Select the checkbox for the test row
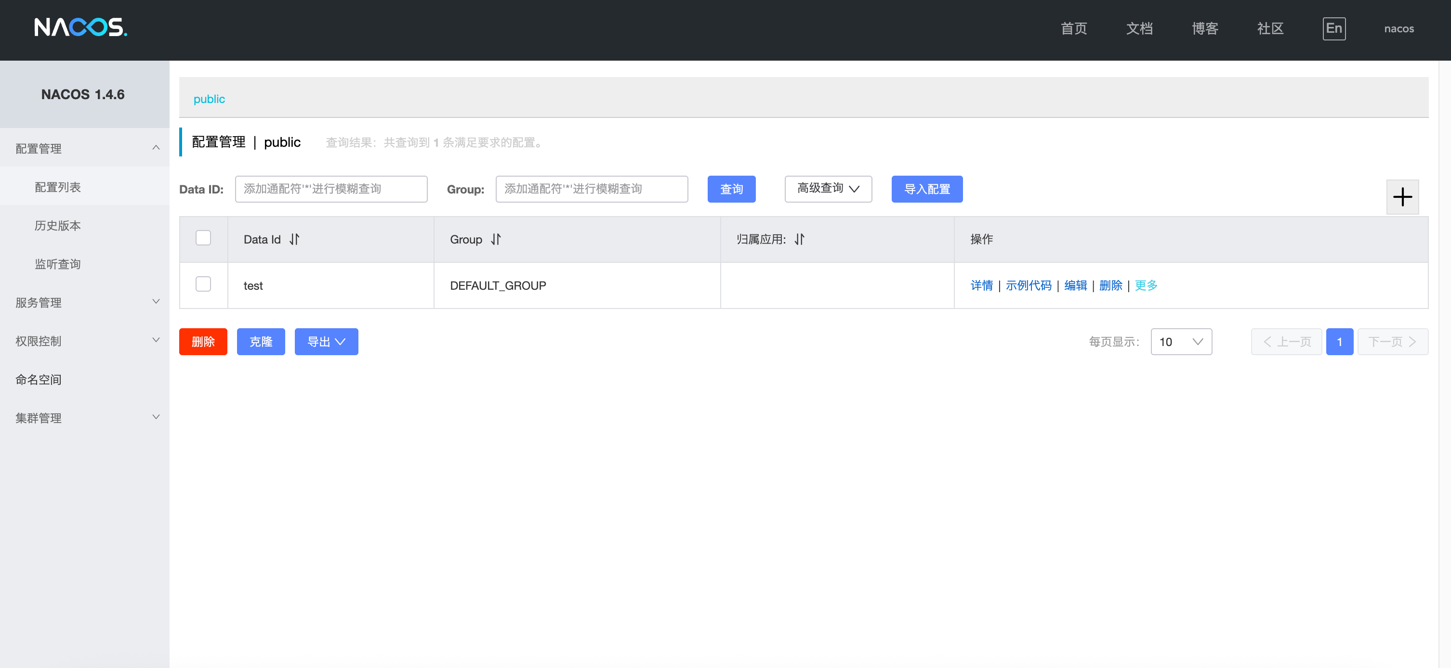Screen dimensions: 1451x668 point(203,284)
